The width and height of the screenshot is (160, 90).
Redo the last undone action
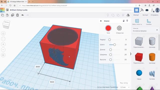[27, 15]
